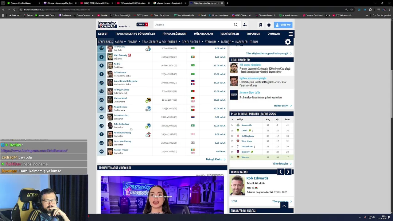Open KEŞFET main menu
Viewport: 393px width, 221px height.
click(103, 34)
